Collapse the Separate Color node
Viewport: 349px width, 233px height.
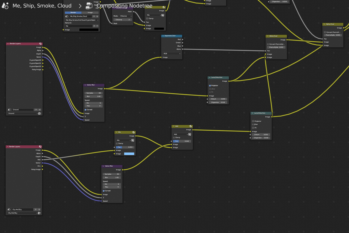[163, 36]
